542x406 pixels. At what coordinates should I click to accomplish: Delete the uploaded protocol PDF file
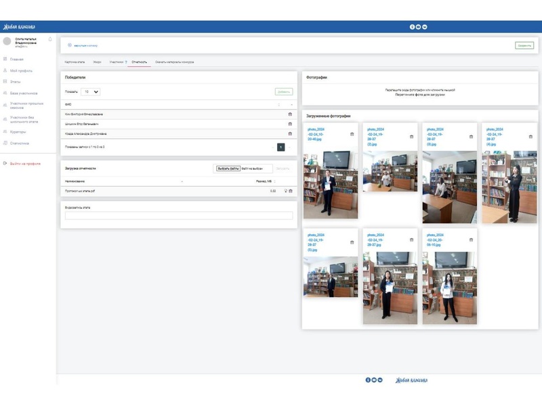291,191
